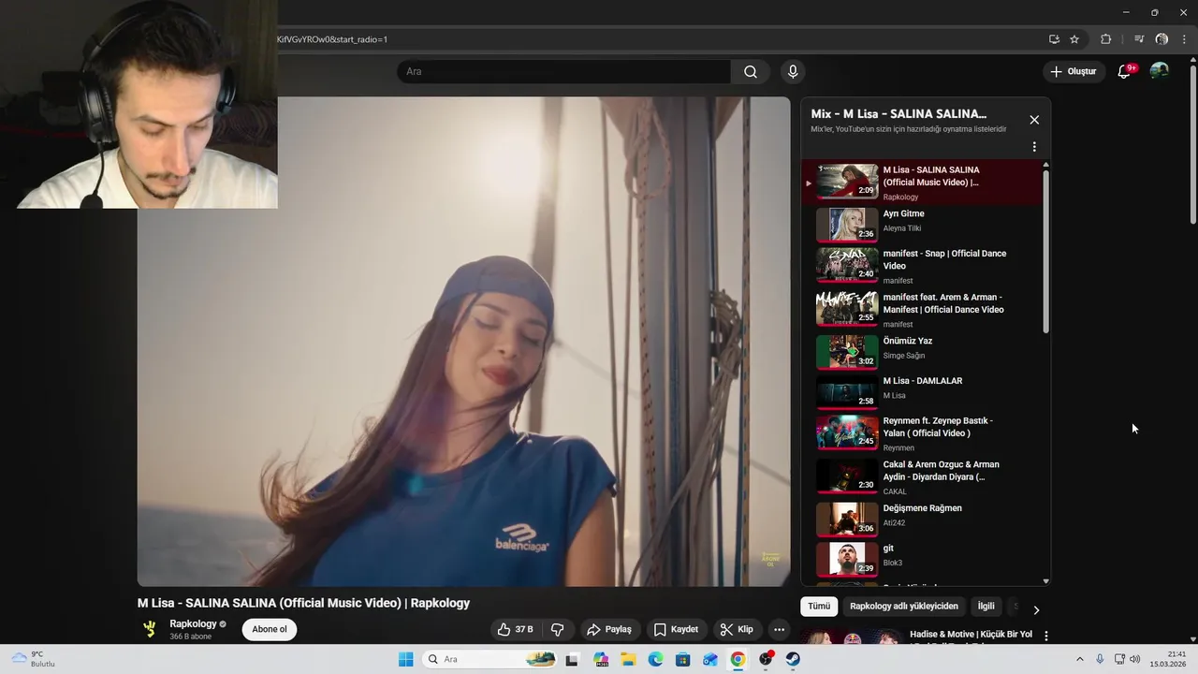Screen dimensions: 1198x674
Task: Click the playlist panel scrollbar
Action: [x=1046, y=250]
